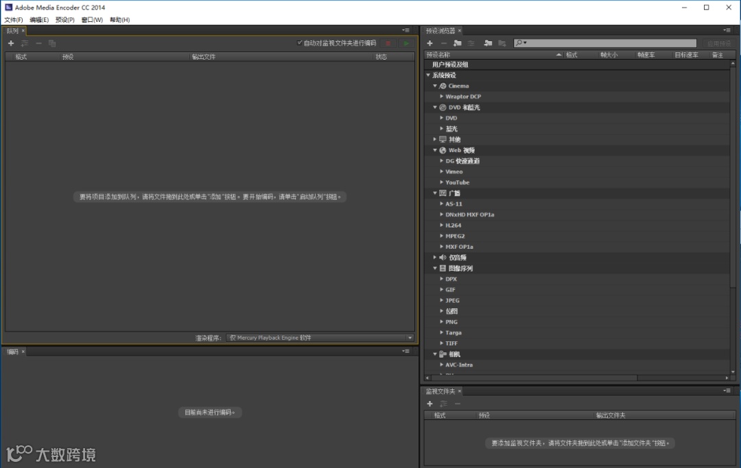This screenshot has width=741, height=468.
Task: Click the 帧大小 column header
Action: (x=609, y=55)
